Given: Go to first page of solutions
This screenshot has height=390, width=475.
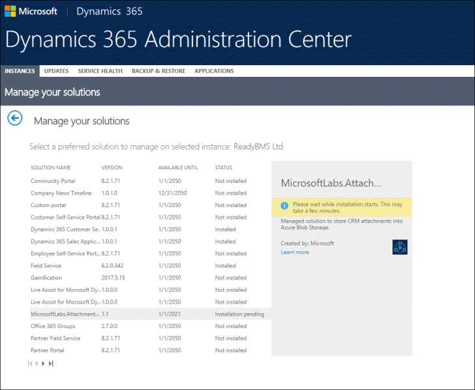Looking at the screenshot, I should (x=30, y=363).
